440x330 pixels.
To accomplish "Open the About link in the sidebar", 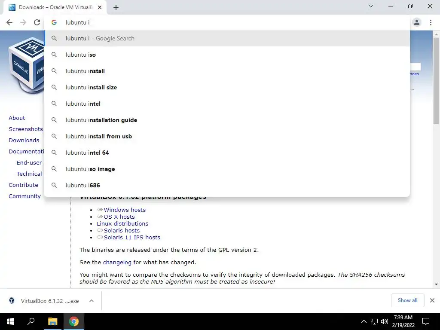I will (17, 118).
